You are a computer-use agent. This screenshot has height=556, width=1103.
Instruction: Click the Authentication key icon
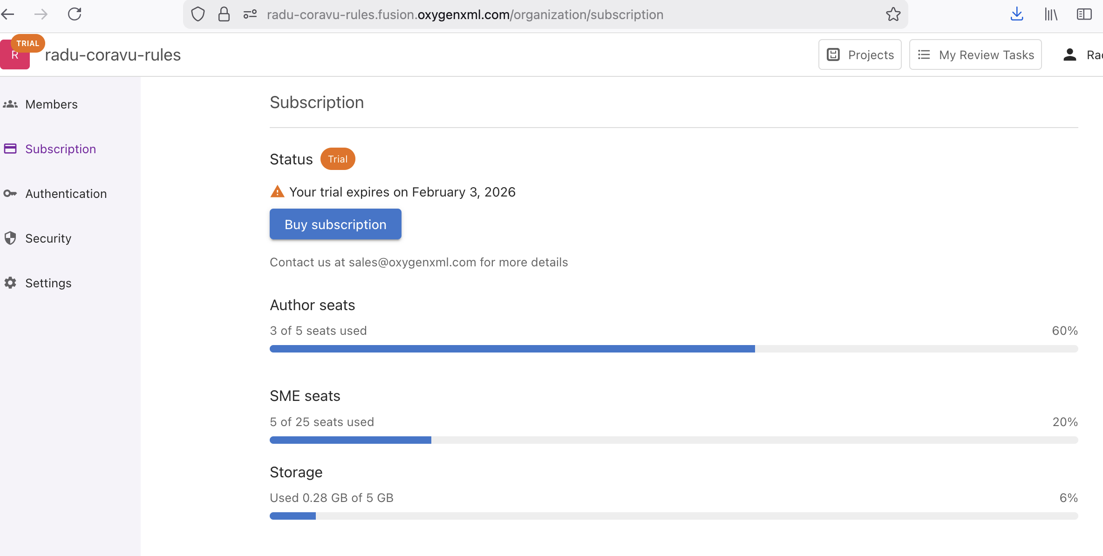pos(10,194)
